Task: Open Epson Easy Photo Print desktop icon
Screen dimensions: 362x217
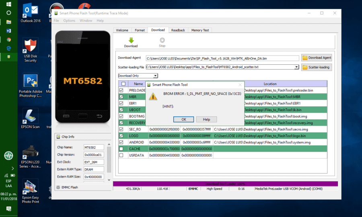Action: click(x=31, y=191)
